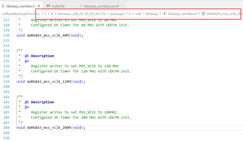
Task: Click the void keyword on line 130
Action: [x=21, y=36]
